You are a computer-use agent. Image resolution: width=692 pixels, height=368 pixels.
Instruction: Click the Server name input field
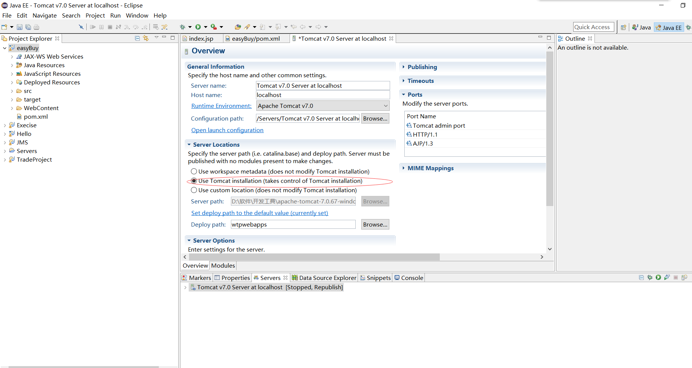tap(323, 85)
